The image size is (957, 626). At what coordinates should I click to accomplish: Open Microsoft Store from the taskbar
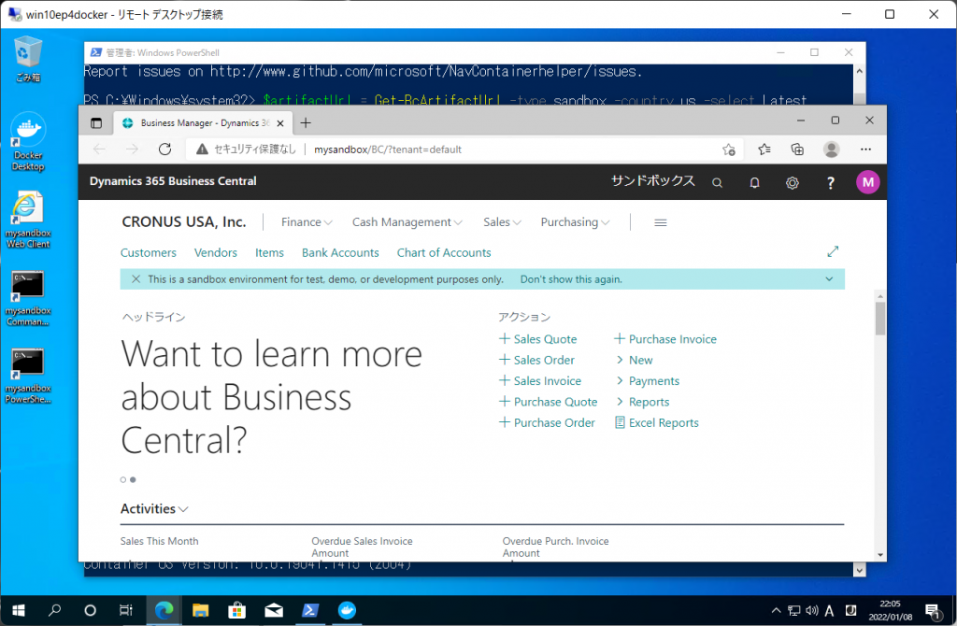[236, 610]
